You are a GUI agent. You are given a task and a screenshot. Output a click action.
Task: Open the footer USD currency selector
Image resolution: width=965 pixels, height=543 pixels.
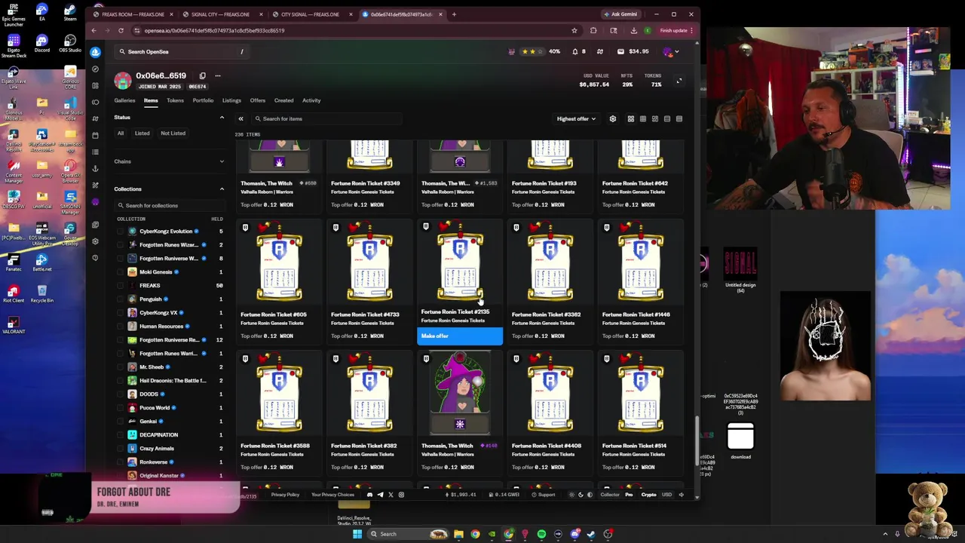click(666, 495)
